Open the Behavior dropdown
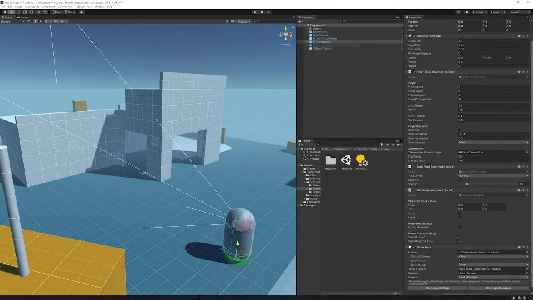The height and width of the screenshot is (300, 533). click(x=493, y=277)
